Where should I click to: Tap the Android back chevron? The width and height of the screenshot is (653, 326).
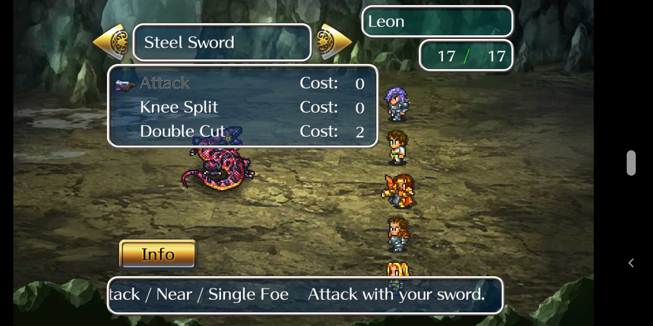coord(631,263)
